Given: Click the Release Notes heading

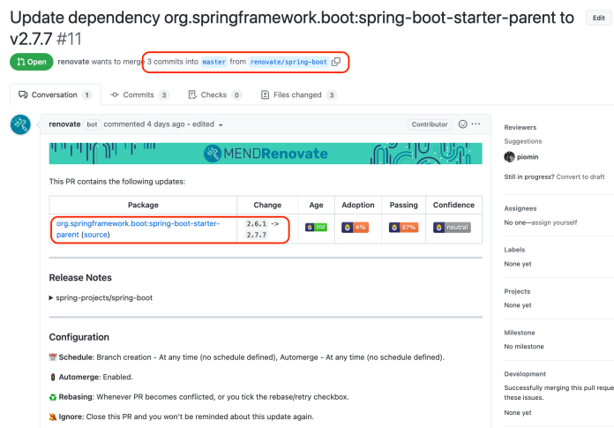Looking at the screenshot, I should coord(80,278).
